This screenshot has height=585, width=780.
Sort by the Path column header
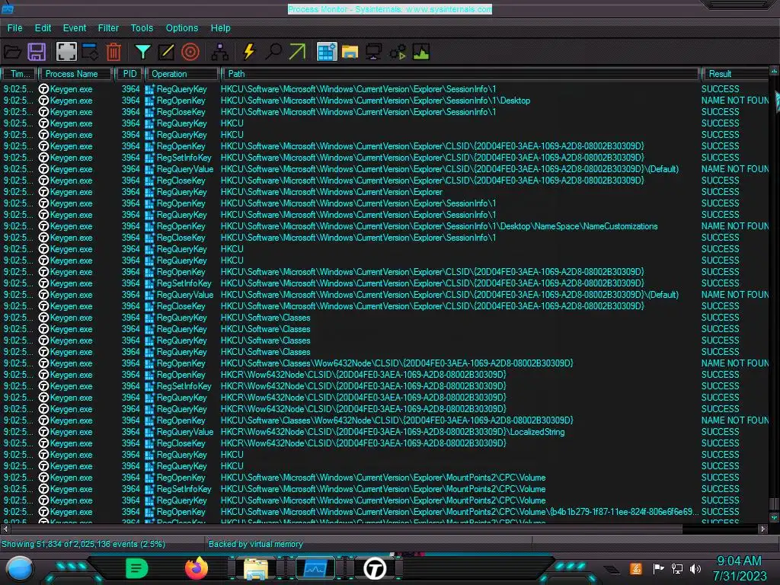pos(460,74)
